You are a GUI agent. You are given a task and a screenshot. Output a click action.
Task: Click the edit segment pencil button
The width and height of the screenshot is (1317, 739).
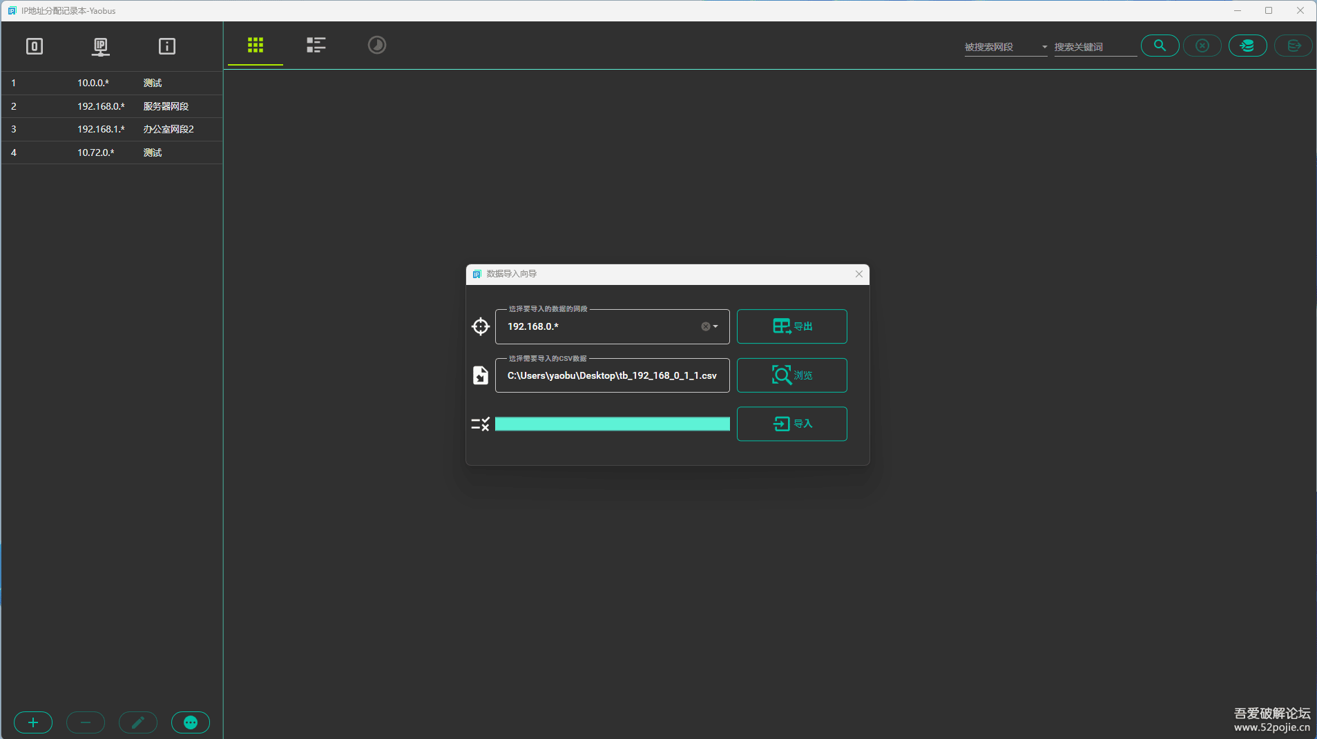tap(138, 722)
